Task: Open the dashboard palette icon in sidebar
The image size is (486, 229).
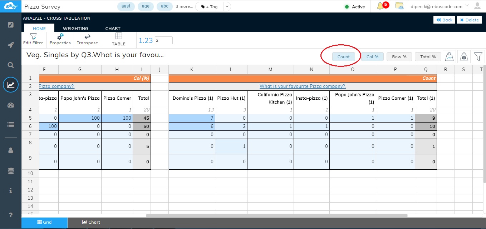Action: (11, 105)
